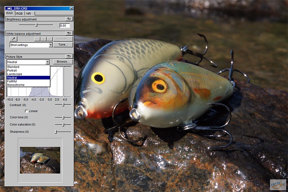The image size is (288, 192).
Task: Reset White balance adjustment with its undo arrow
Action: click(x=69, y=33)
